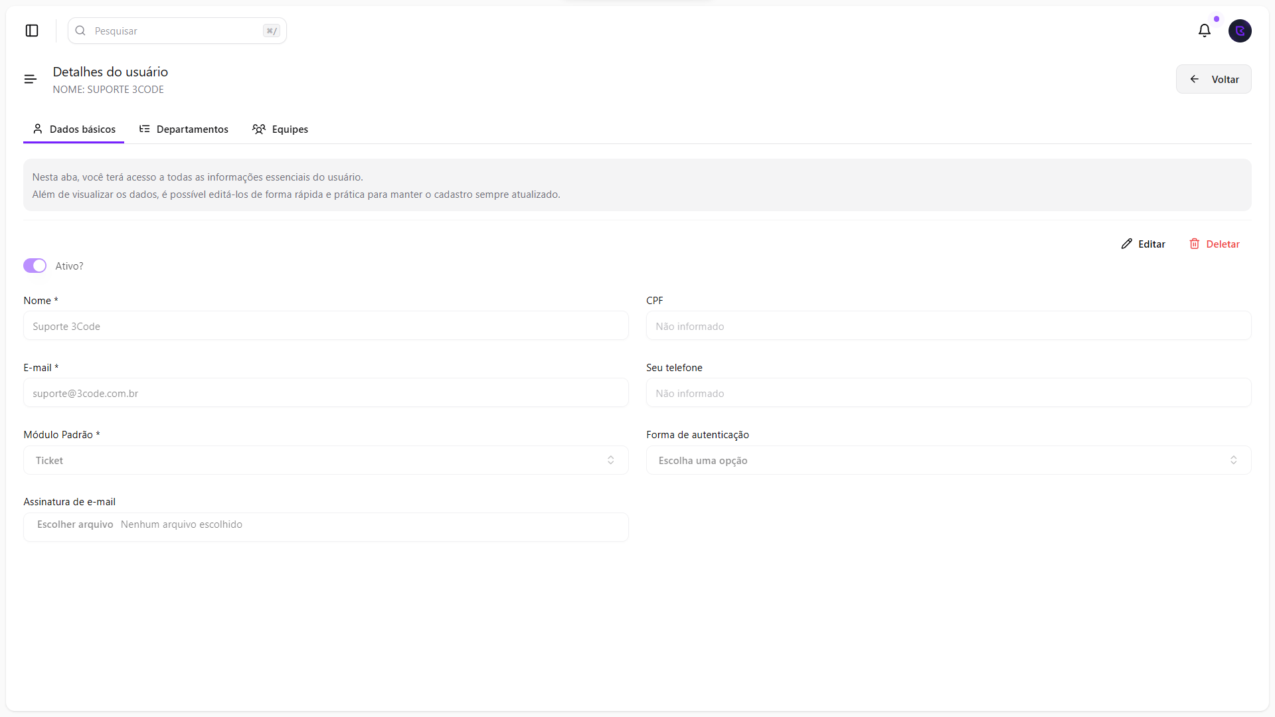
Task: Expand the Módulo Padrão dropdown
Action: pyautogui.click(x=325, y=460)
